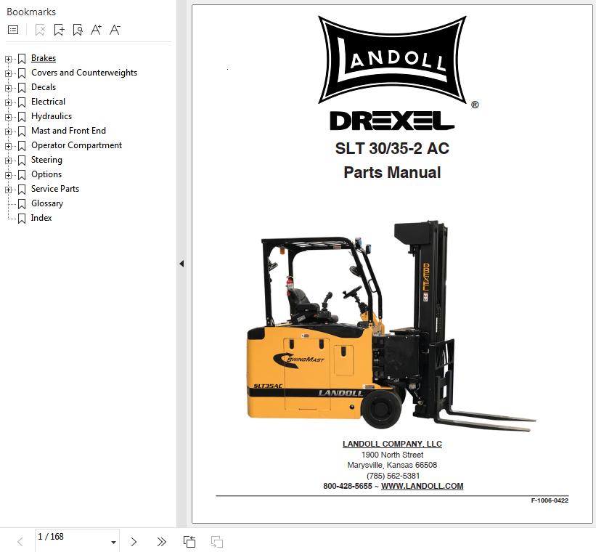The height and width of the screenshot is (552, 596).
Task: Click the add new bookmark icon
Action: point(59,30)
